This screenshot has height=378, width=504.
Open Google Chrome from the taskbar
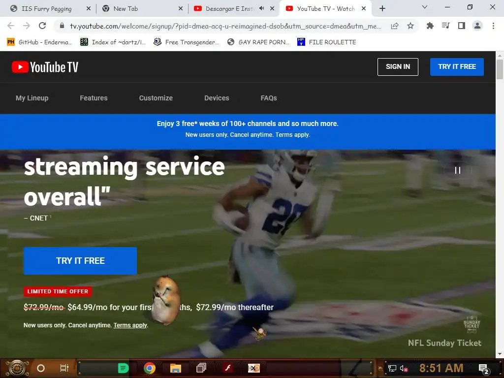point(150,368)
